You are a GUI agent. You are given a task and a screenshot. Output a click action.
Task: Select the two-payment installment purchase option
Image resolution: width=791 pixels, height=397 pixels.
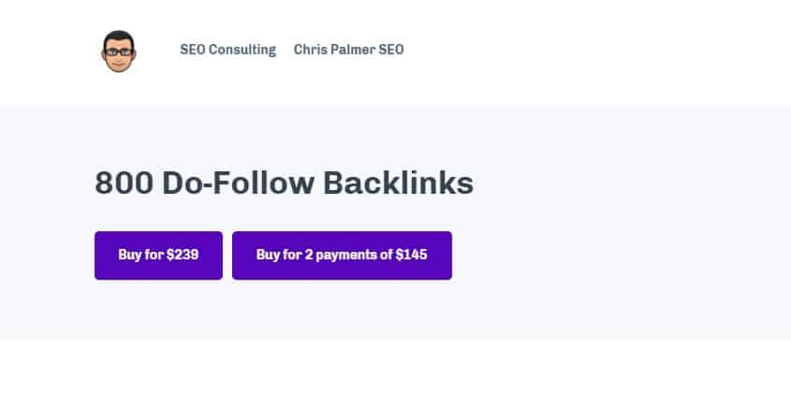pos(342,256)
